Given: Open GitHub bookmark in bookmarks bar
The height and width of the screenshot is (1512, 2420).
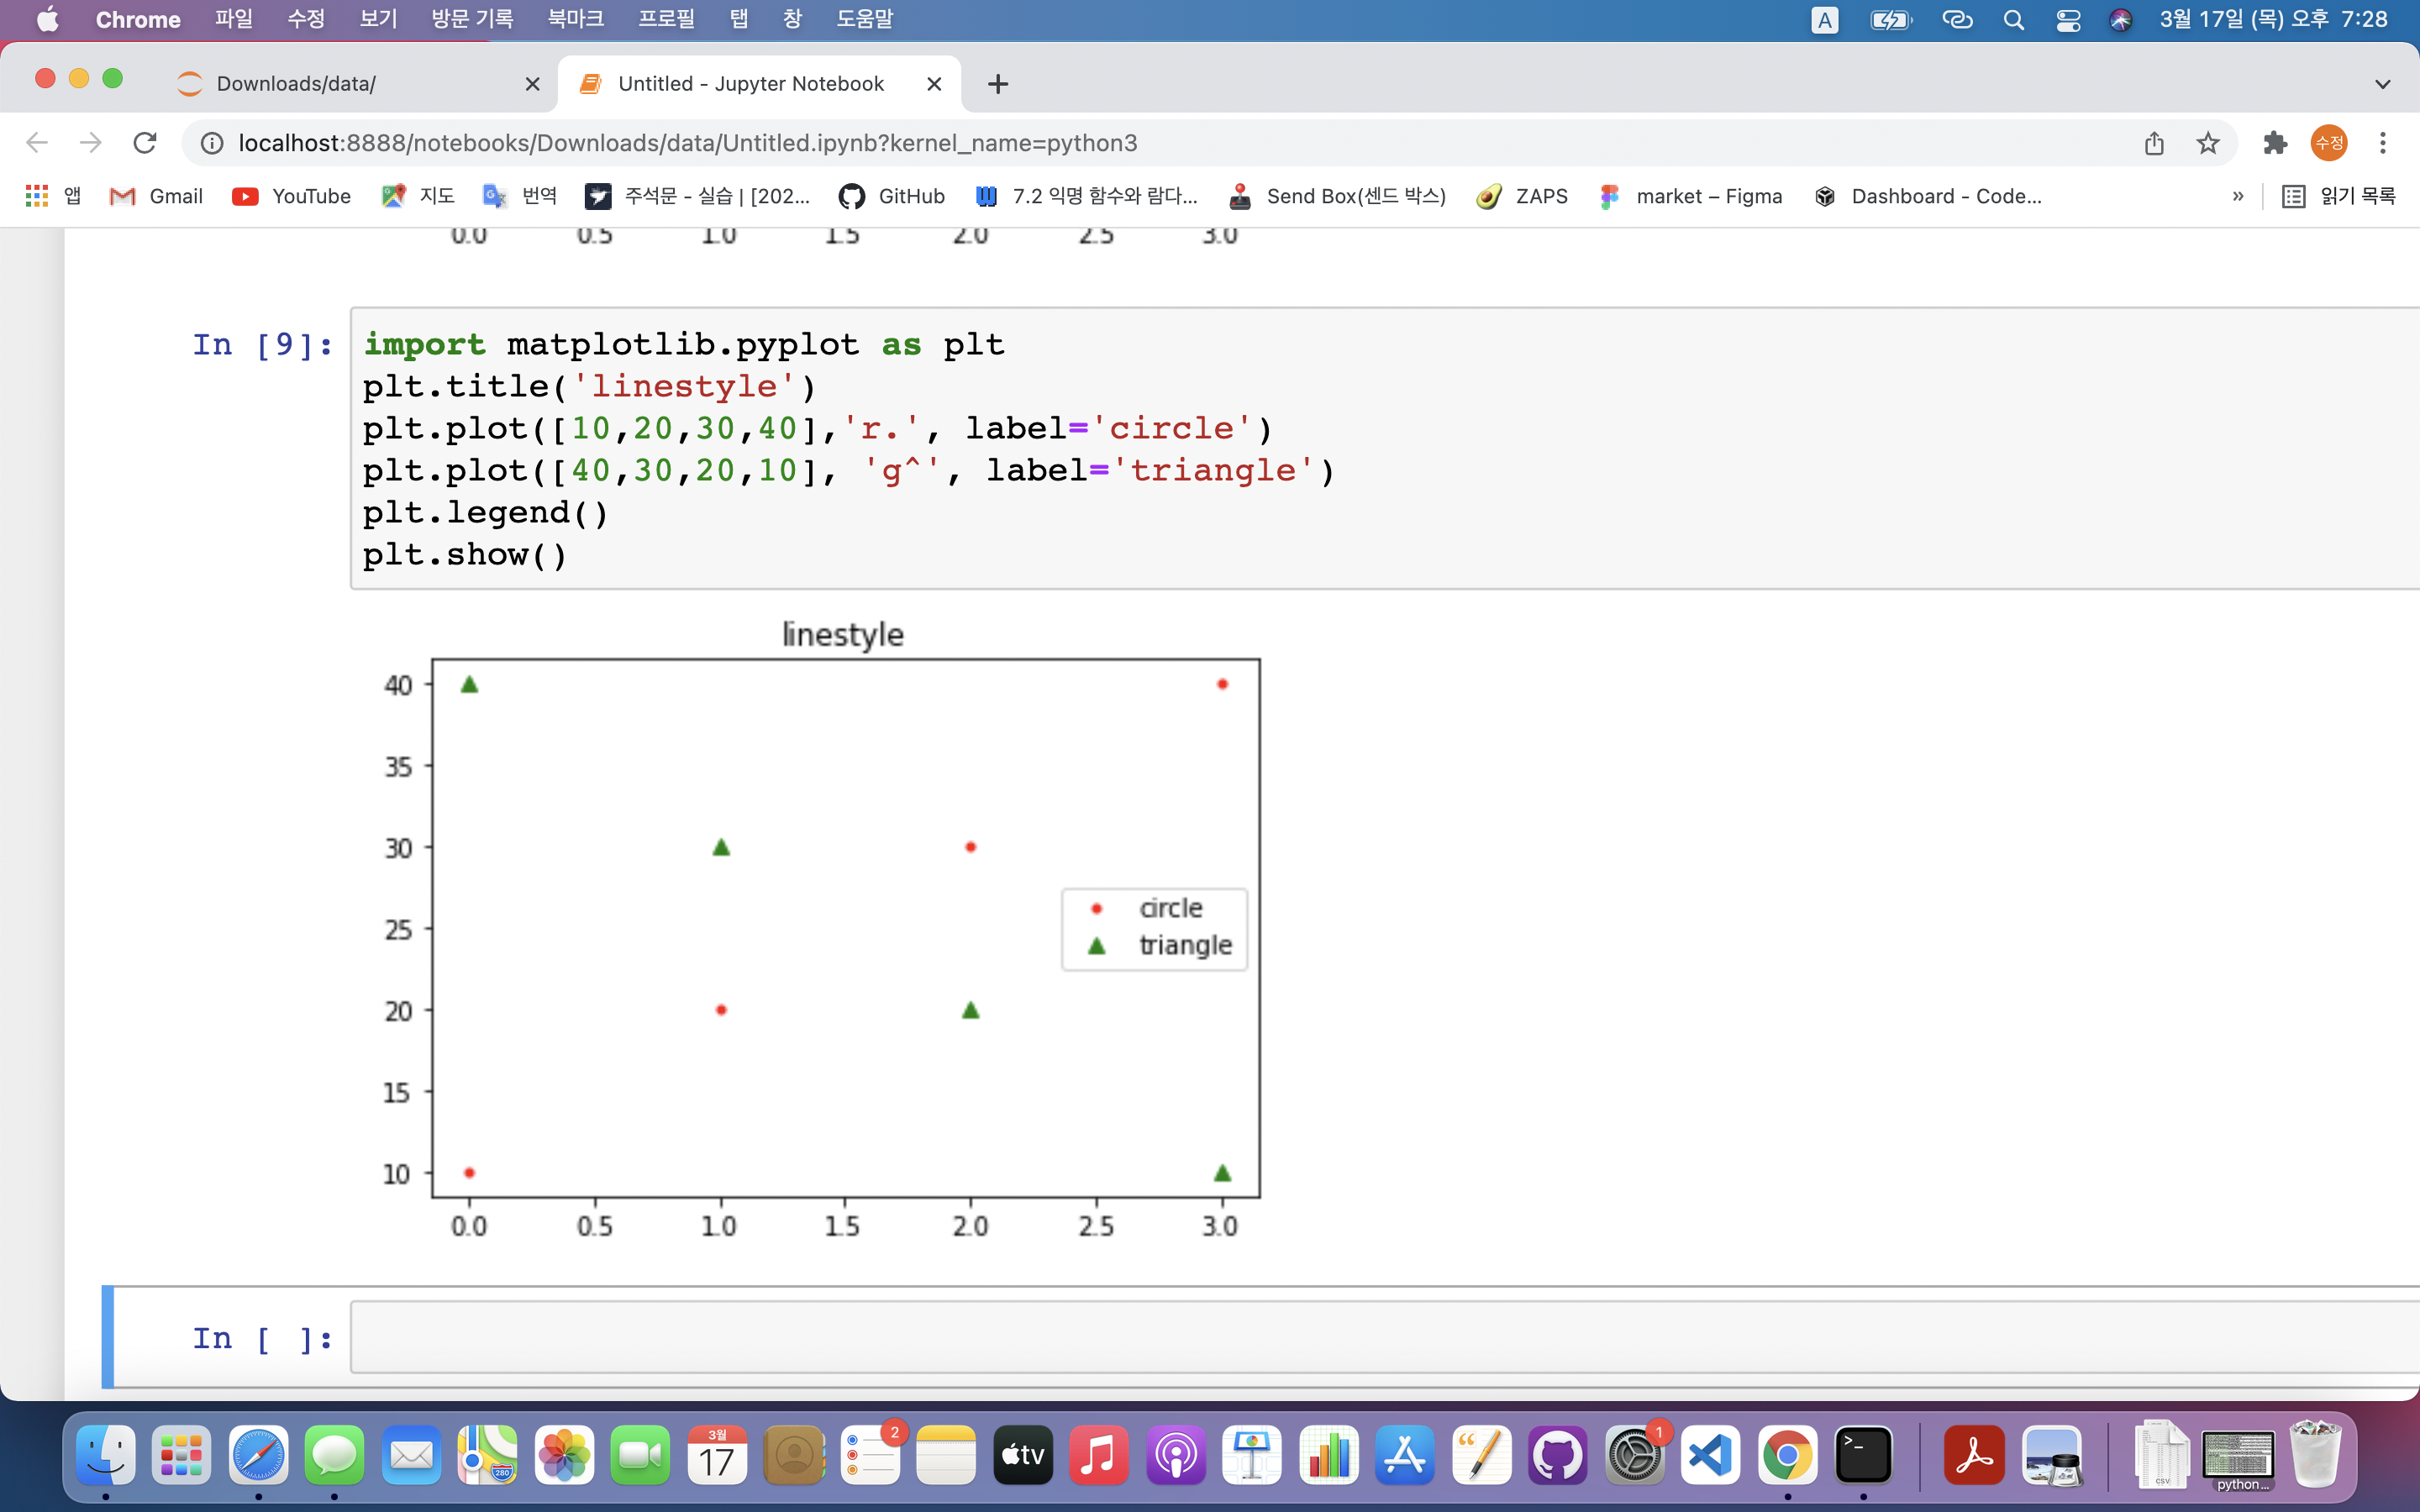Looking at the screenshot, I should 891,196.
